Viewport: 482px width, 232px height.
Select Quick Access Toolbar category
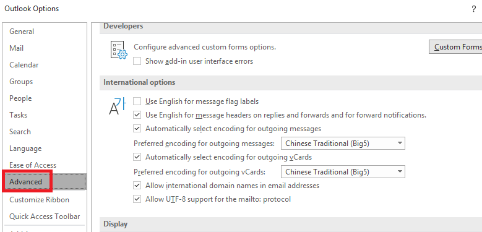coord(45,217)
